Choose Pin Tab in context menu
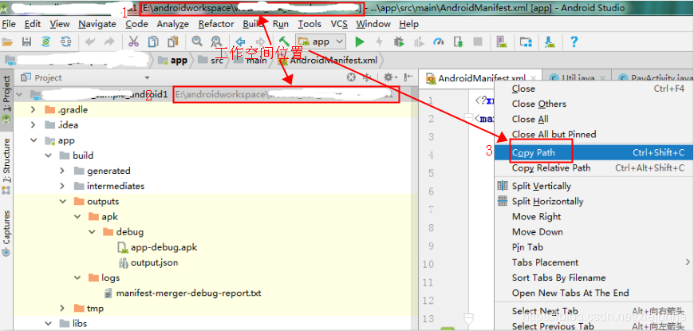 coord(593,247)
